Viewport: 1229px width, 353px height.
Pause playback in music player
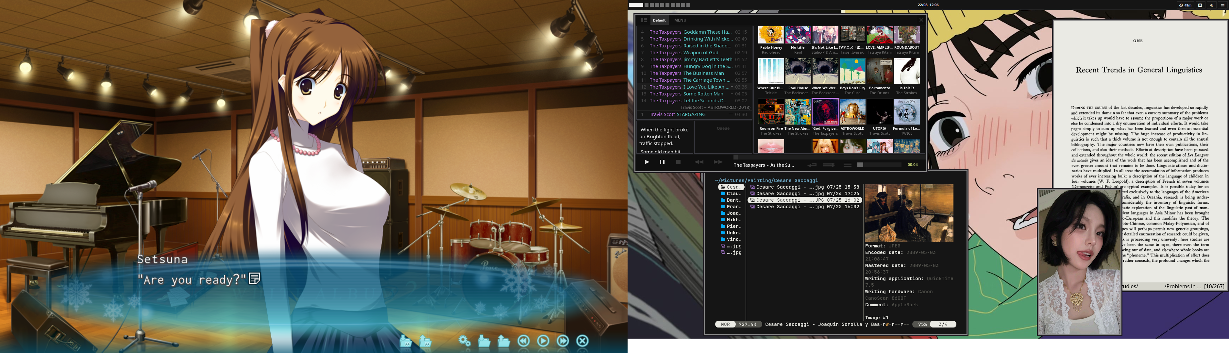[x=662, y=162]
